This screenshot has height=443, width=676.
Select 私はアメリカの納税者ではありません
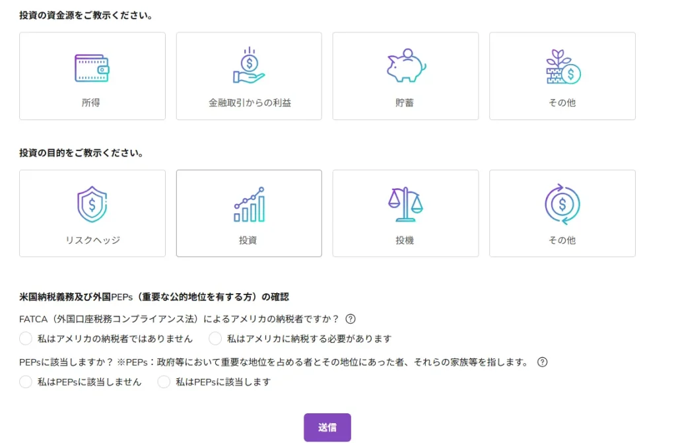(26, 338)
